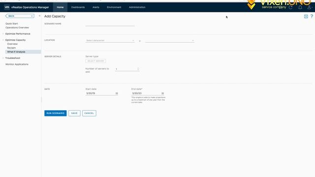Switch to the Dashboards tab
The width and height of the screenshot is (315, 177).
tap(78, 7)
